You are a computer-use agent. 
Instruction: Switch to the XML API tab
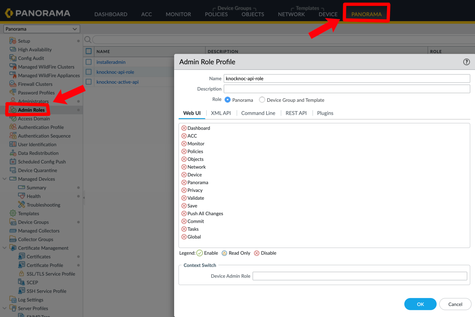[x=221, y=113]
